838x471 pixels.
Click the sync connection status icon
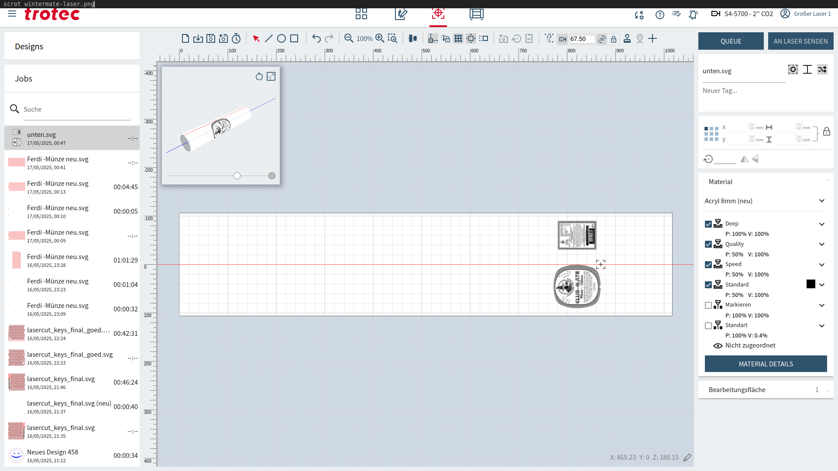click(639, 15)
